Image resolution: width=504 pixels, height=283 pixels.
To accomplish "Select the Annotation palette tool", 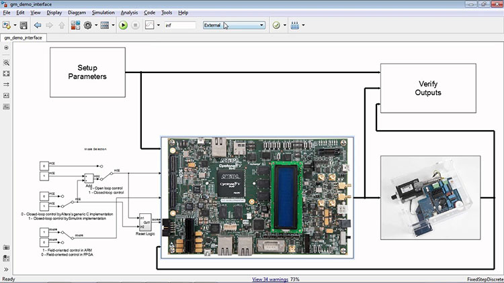I will click(x=6, y=96).
